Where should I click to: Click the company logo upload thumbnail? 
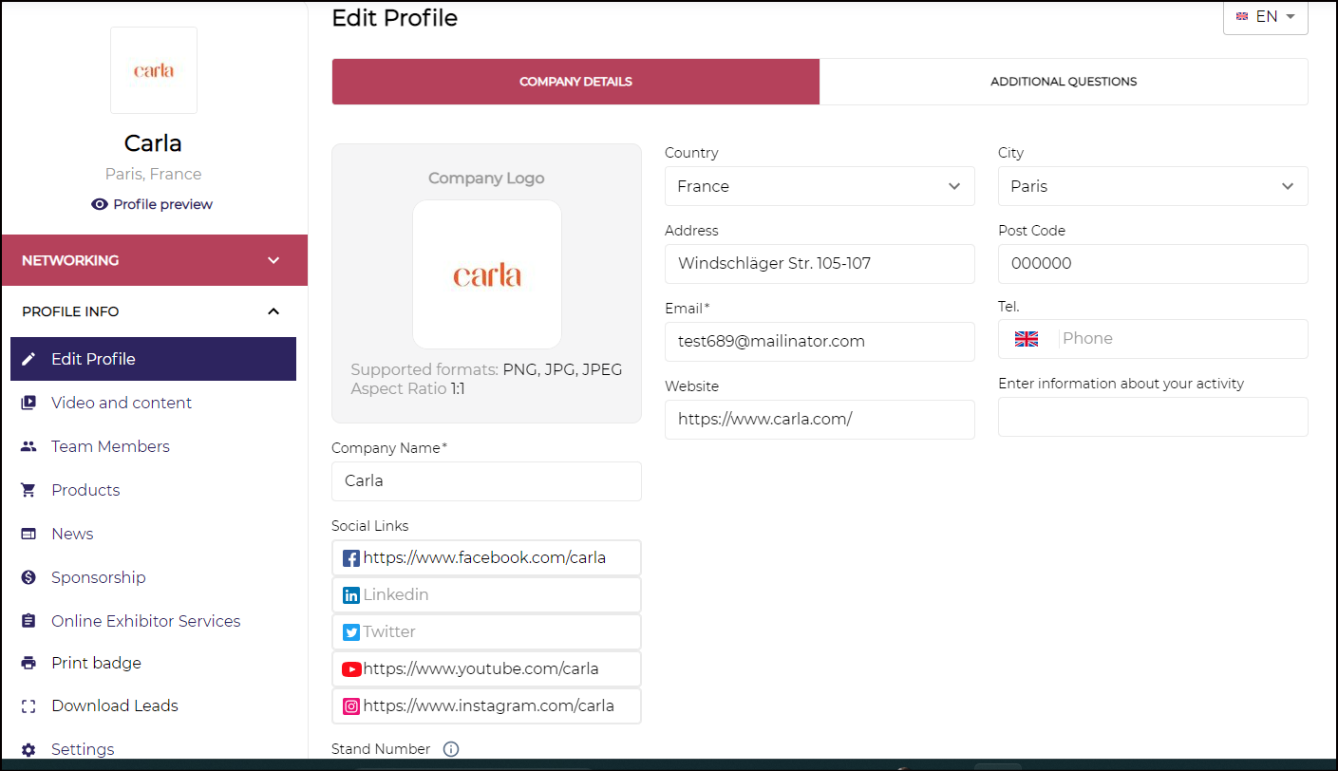tap(486, 274)
